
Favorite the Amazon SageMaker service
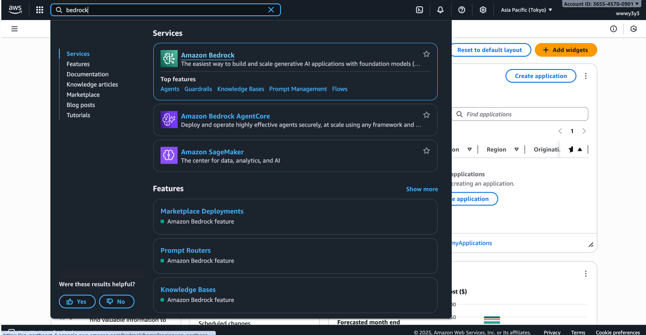[x=426, y=150]
